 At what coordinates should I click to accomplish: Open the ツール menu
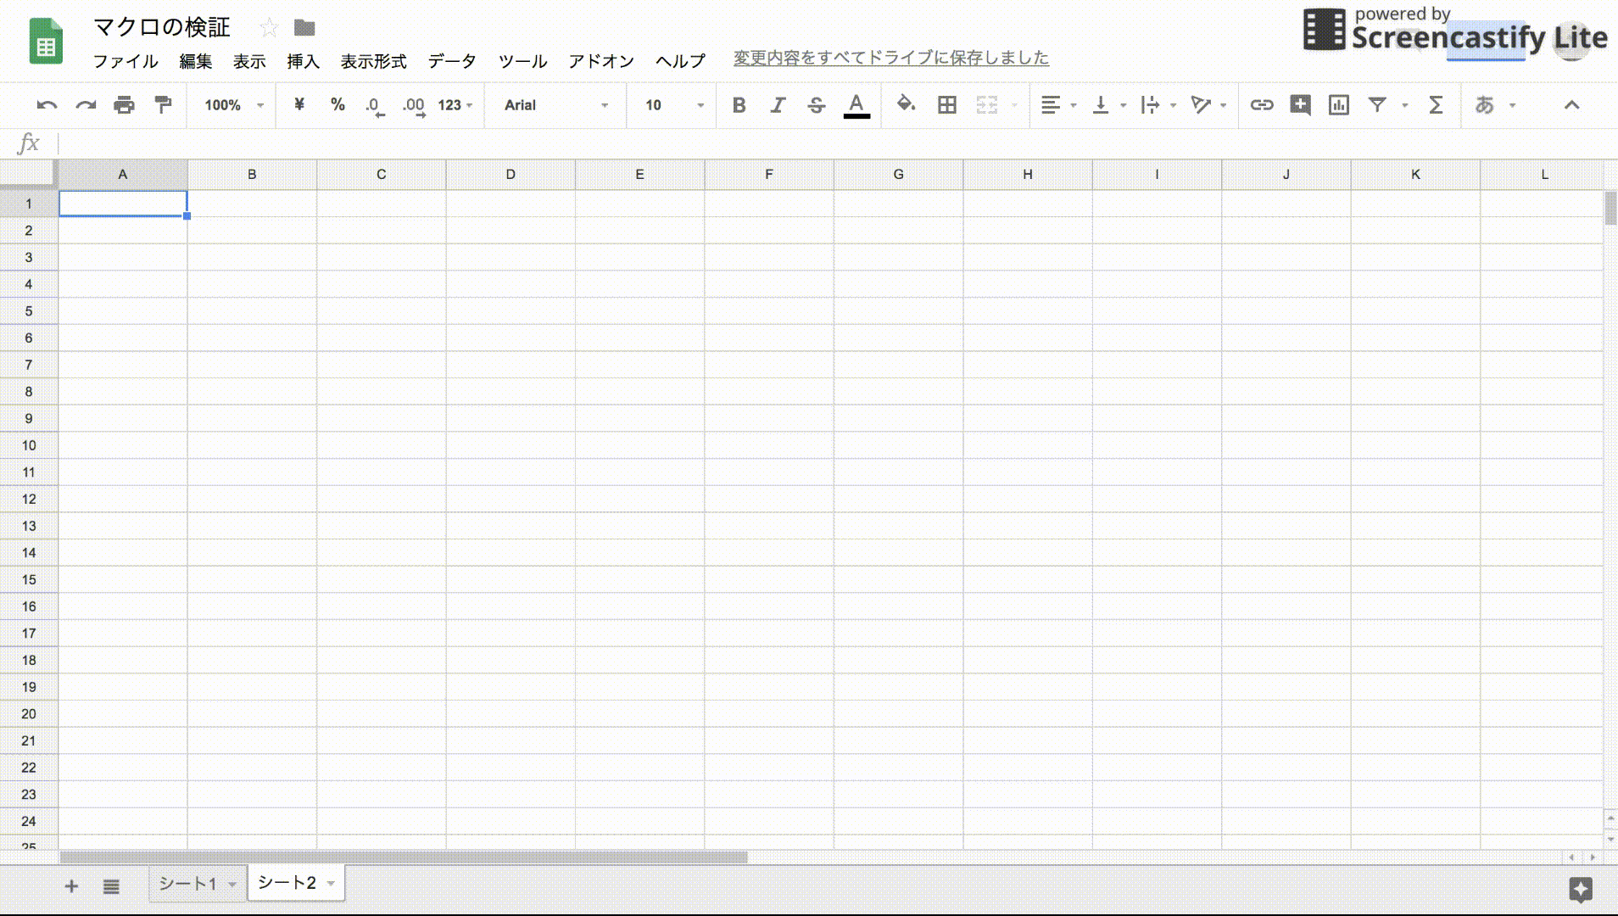click(x=522, y=61)
